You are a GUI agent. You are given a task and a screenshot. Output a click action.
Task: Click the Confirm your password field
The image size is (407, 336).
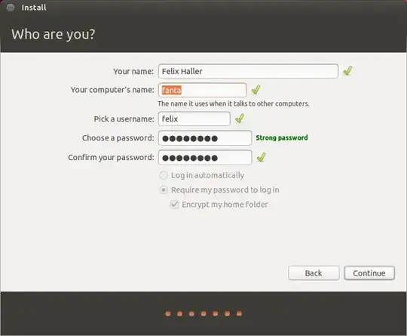coord(205,158)
